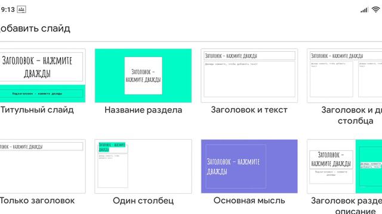Pick the Заголовок и текст layout thumbnail
The height and width of the screenshot is (214, 382).
(249, 75)
